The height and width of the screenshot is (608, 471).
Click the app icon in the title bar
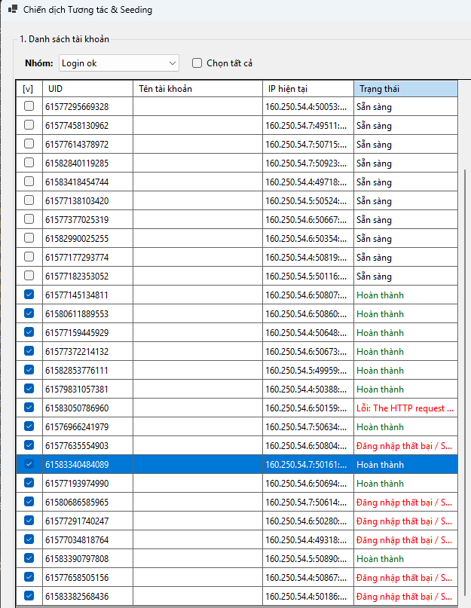(13, 9)
